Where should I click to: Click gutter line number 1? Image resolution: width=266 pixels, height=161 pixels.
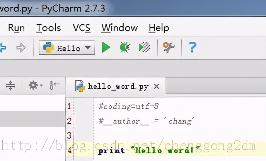(69, 106)
